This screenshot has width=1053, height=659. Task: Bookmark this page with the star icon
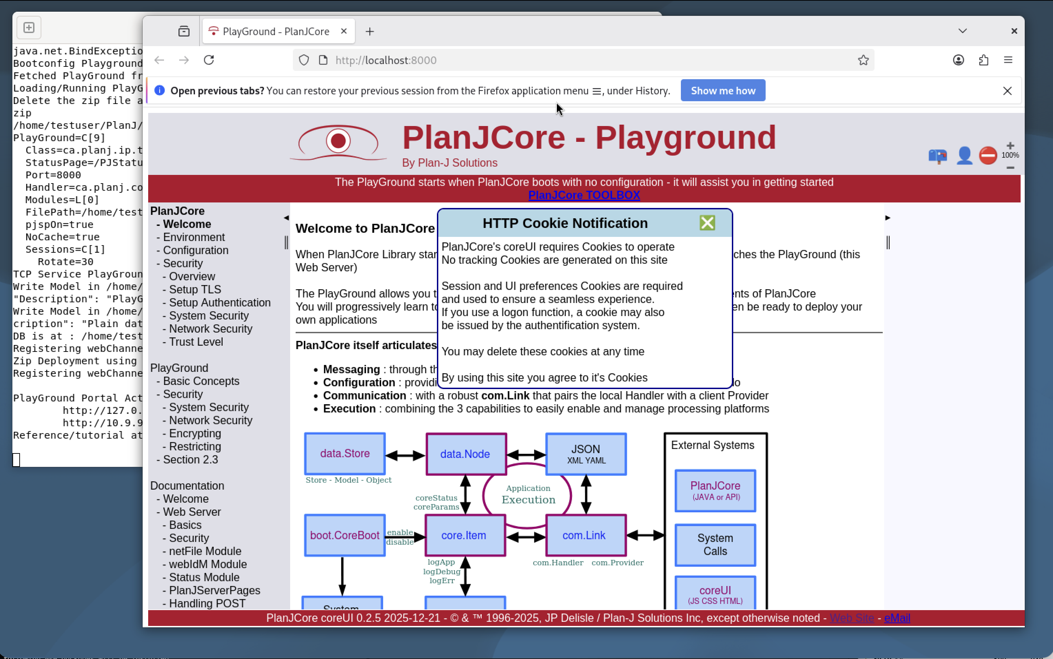863,60
